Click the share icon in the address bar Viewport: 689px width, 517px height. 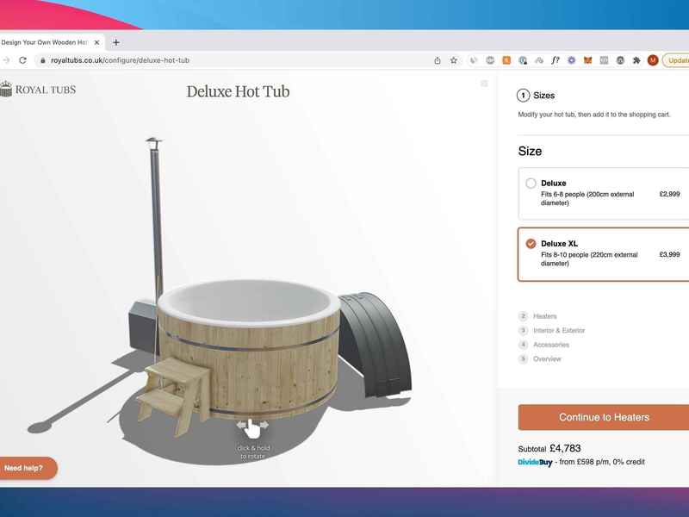click(x=438, y=60)
